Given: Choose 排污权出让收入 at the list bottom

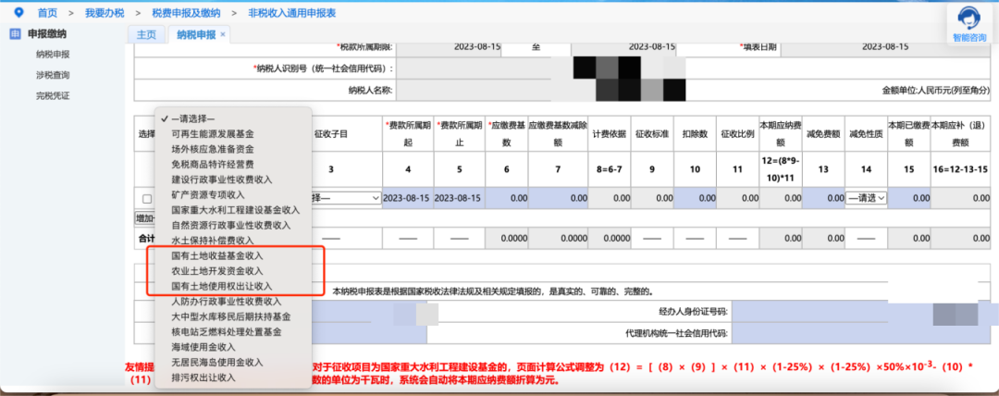Looking at the screenshot, I should click(x=203, y=377).
